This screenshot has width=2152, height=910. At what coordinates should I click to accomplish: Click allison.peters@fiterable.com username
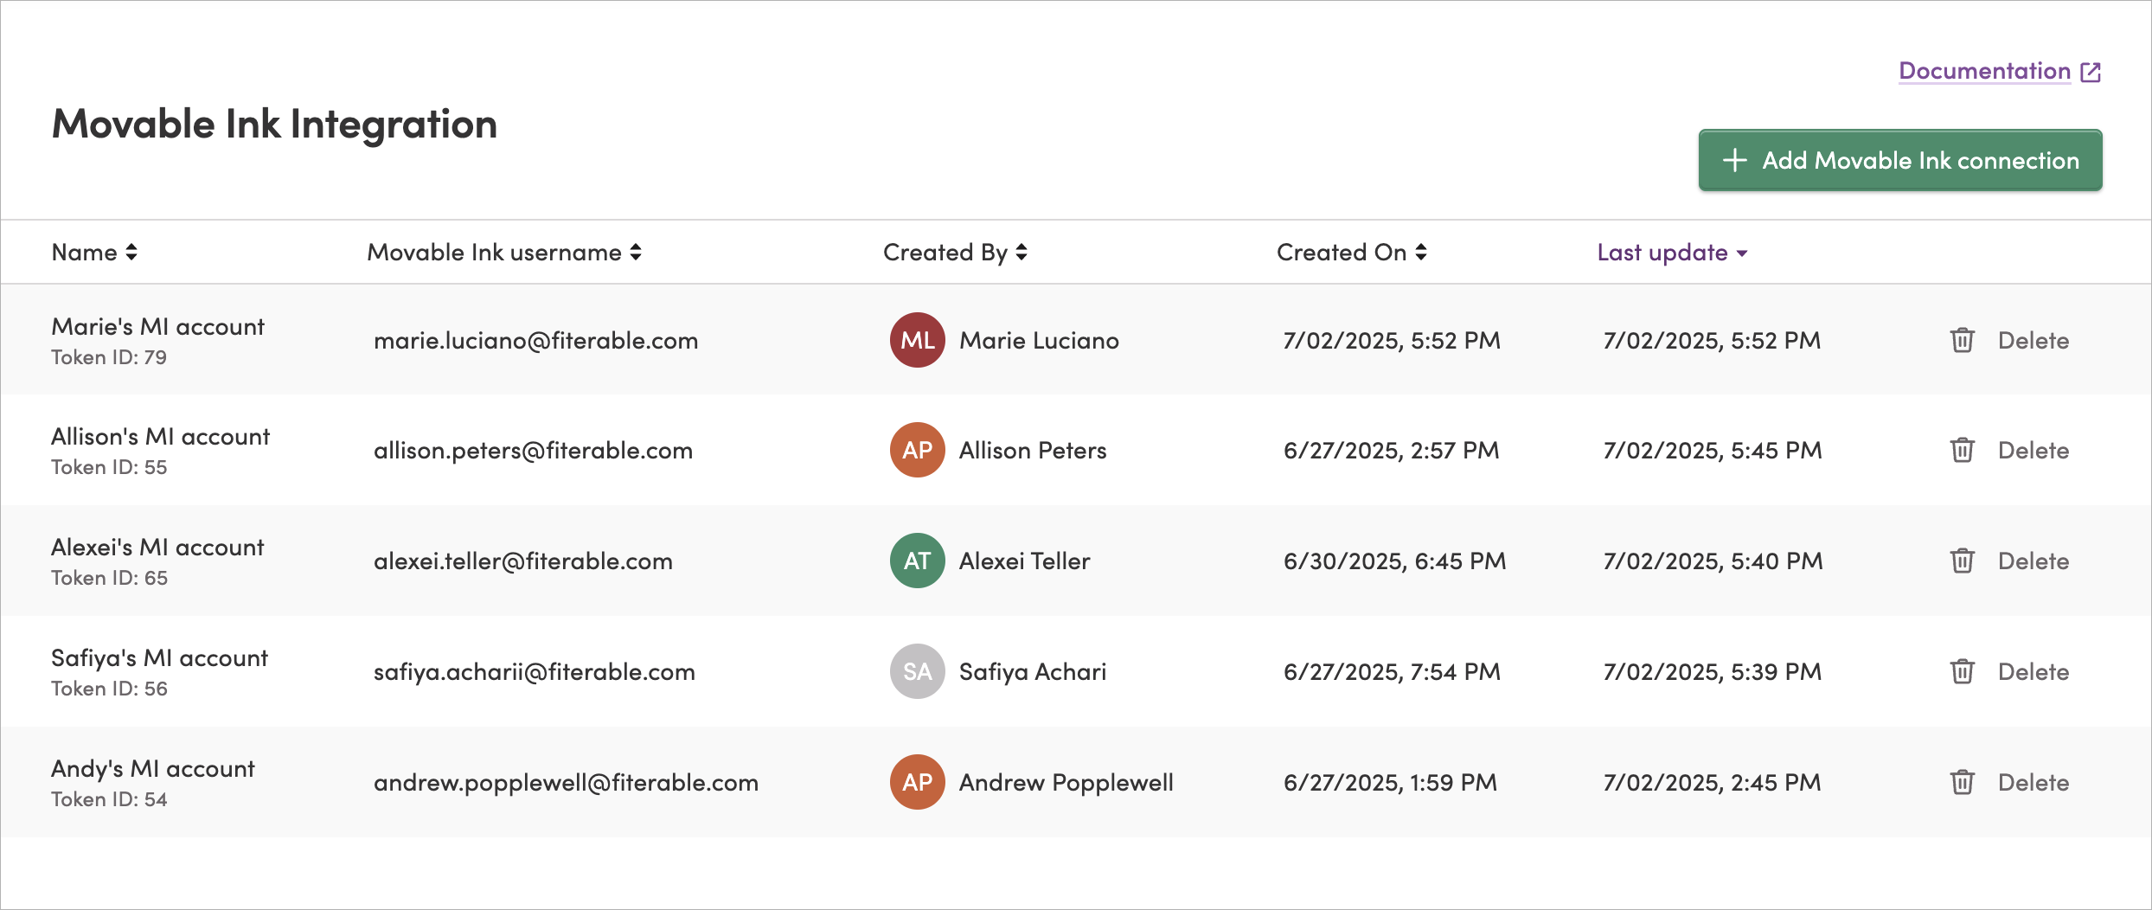[x=533, y=450]
